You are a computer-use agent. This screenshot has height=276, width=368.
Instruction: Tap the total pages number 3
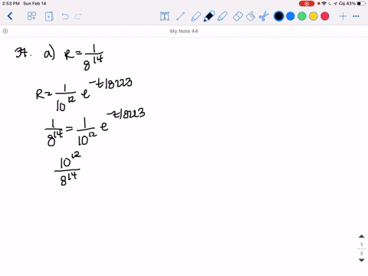point(361,254)
